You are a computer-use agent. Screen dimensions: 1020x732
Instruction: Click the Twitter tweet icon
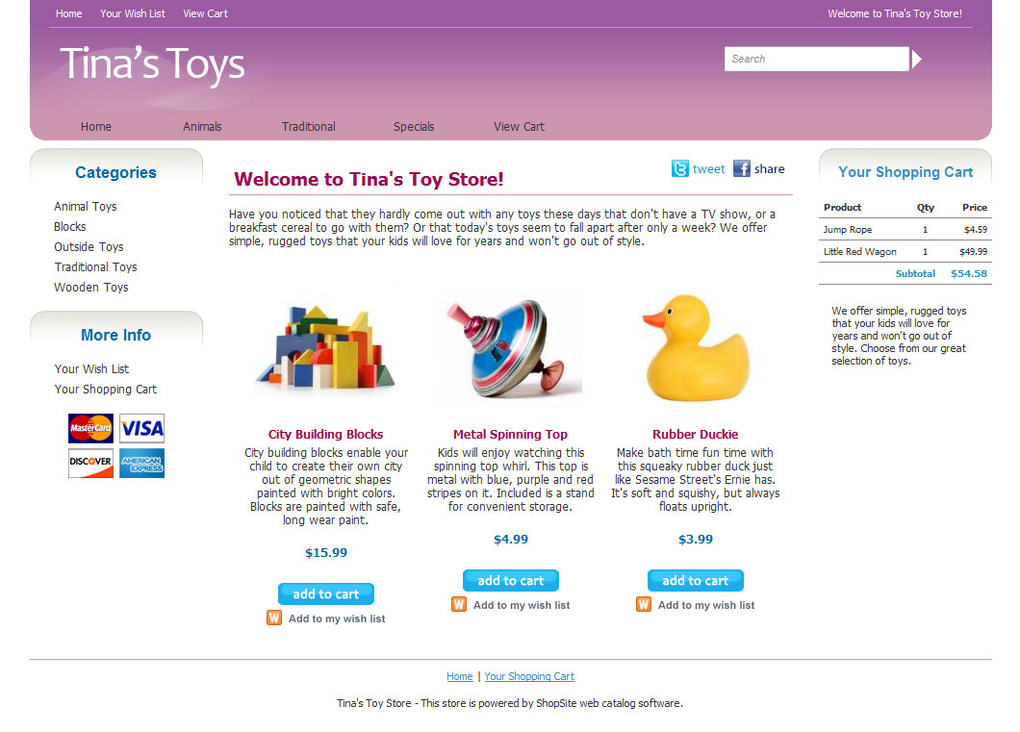[x=679, y=169]
